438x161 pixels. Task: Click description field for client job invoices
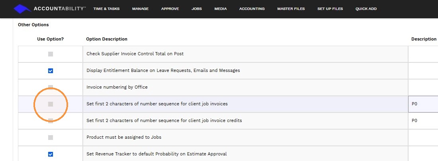[x=423, y=104]
